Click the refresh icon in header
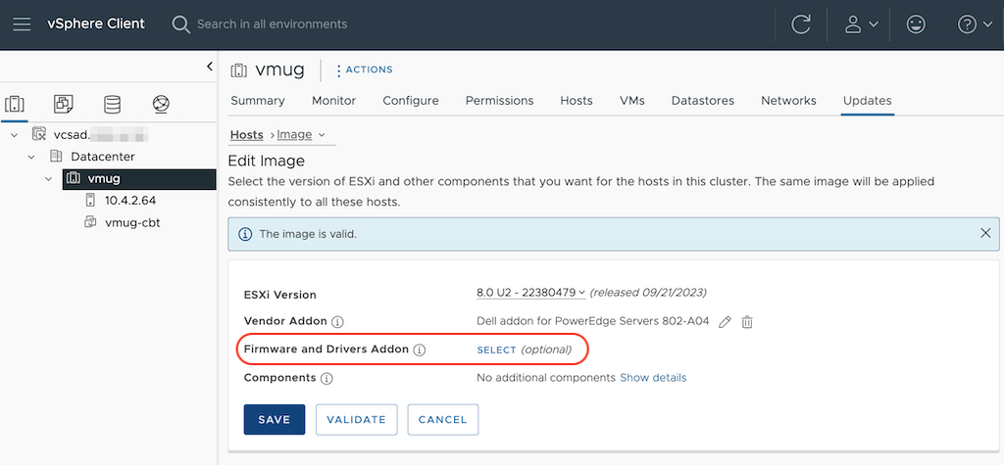 tap(801, 24)
